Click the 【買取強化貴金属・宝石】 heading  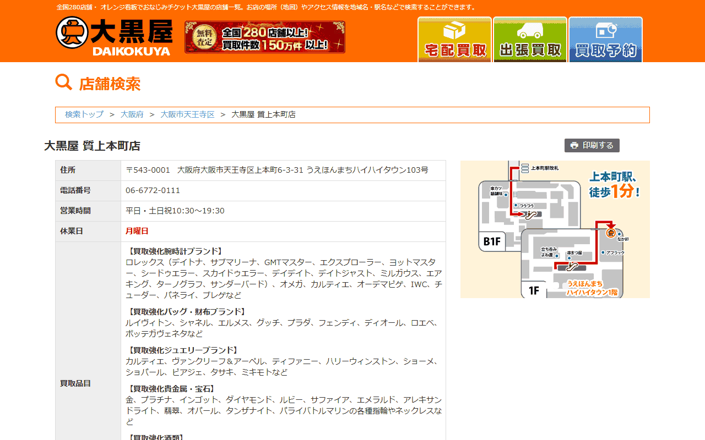(172, 388)
